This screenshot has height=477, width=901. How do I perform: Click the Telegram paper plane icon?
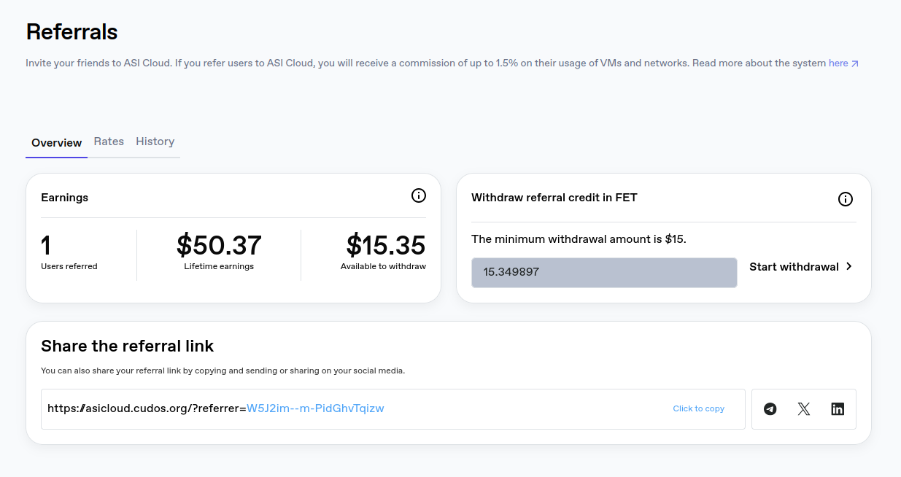click(x=770, y=409)
